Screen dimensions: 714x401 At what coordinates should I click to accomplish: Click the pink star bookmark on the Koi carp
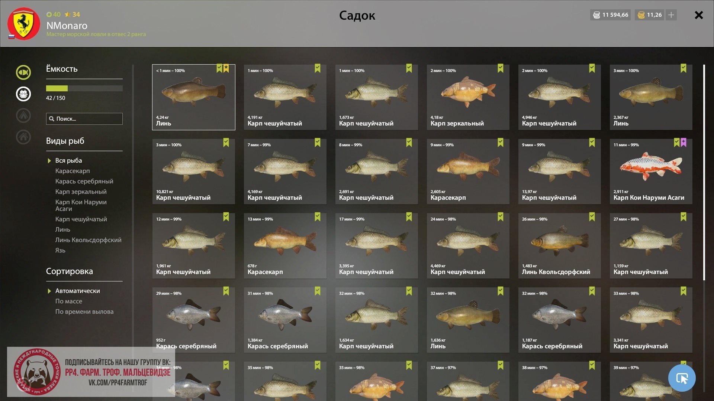click(684, 143)
